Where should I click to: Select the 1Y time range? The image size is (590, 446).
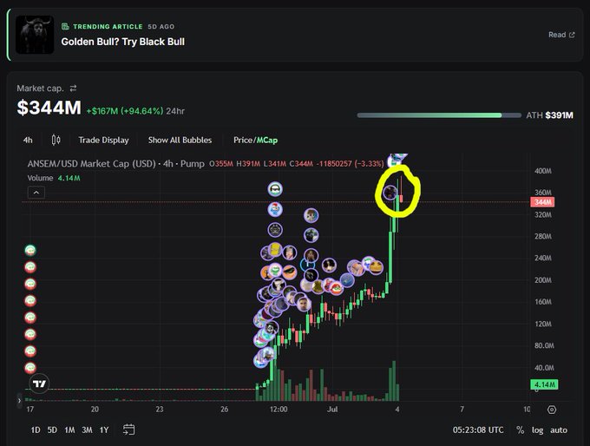[104, 430]
